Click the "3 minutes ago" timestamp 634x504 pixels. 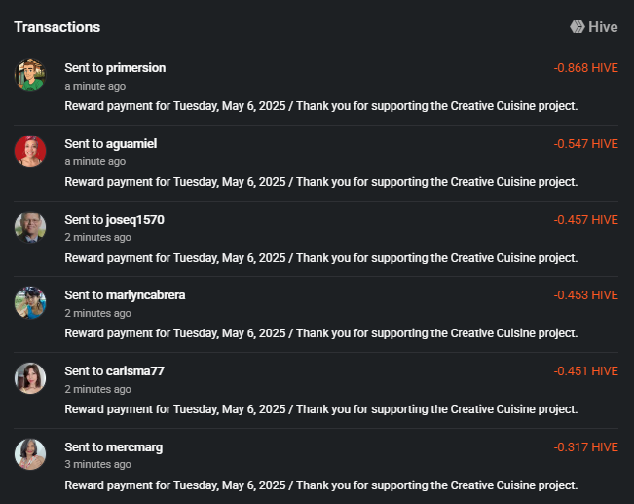pyautogui.click(x=97, y=464)
